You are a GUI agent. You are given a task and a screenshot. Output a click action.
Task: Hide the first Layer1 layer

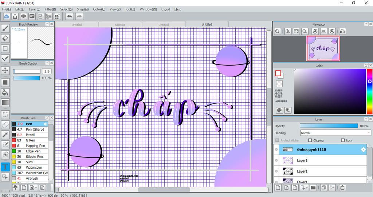(276, 160)
